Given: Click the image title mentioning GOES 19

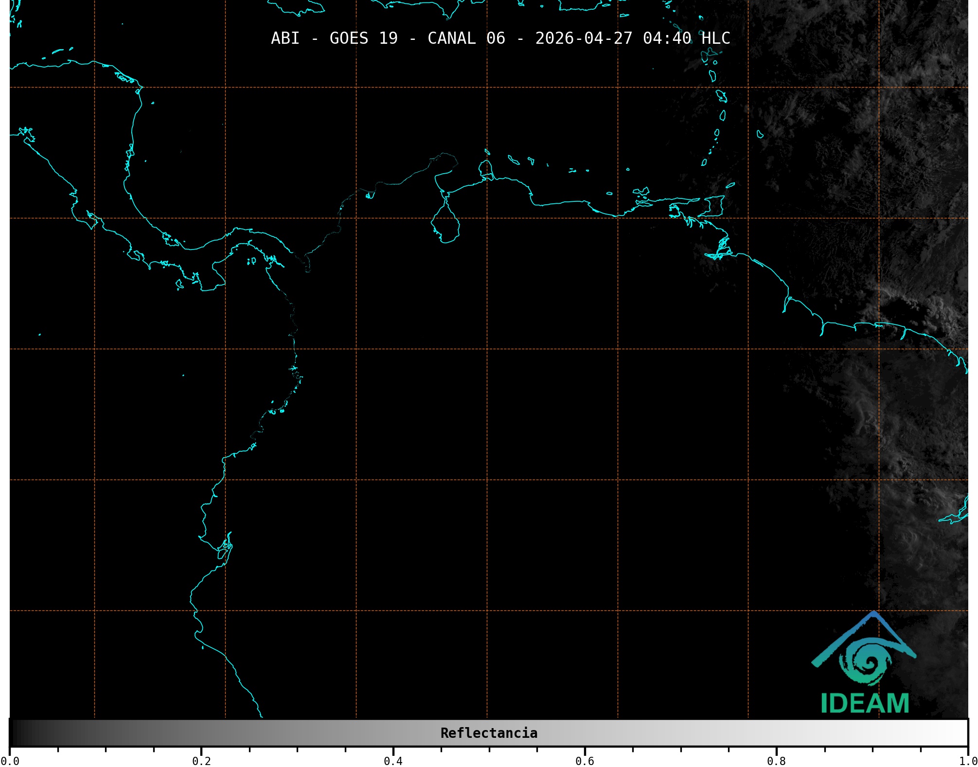Looking at the screenshot, I should [x=363, y=38].
